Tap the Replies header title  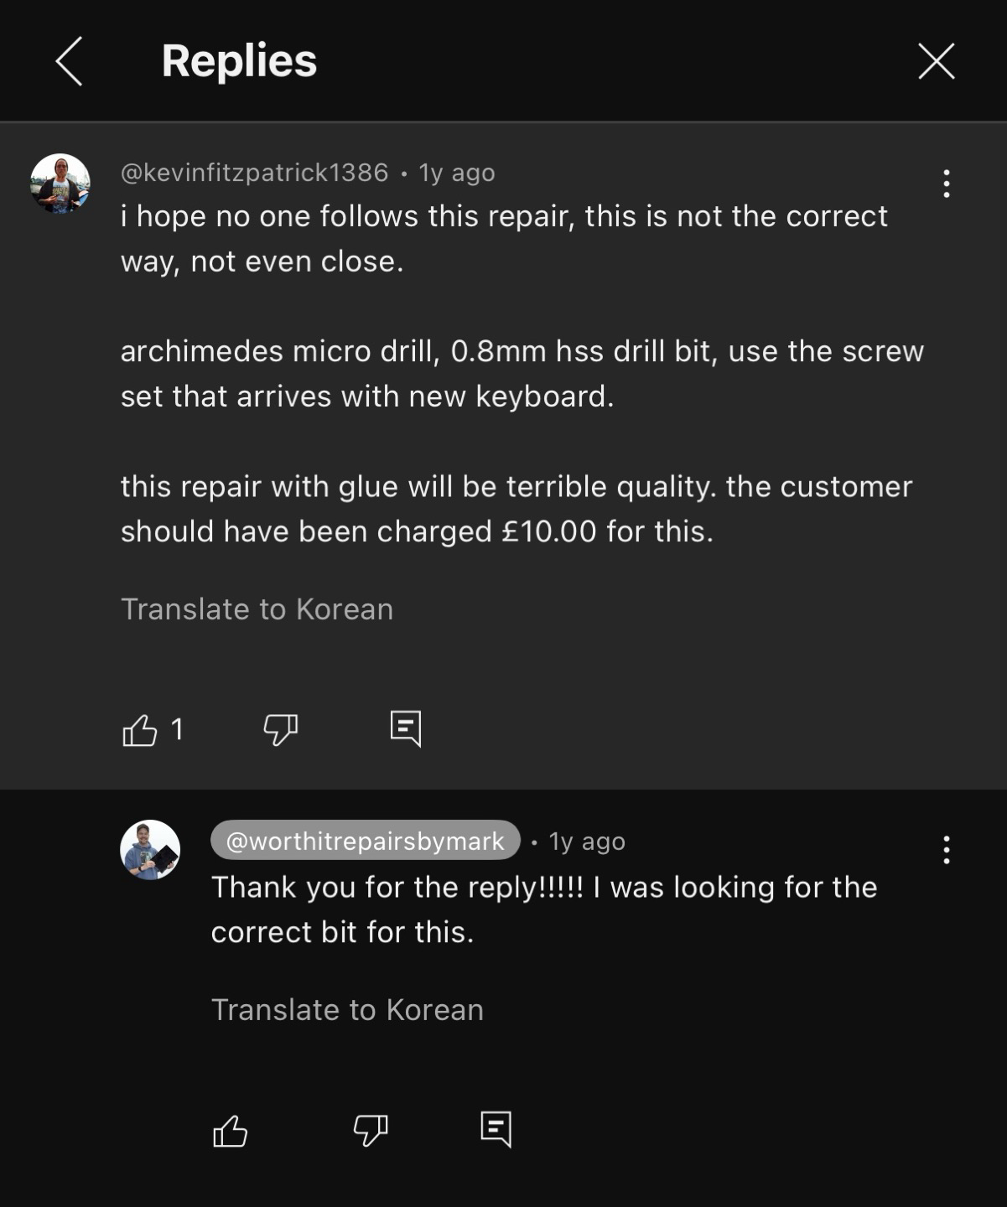click(239, 61)
